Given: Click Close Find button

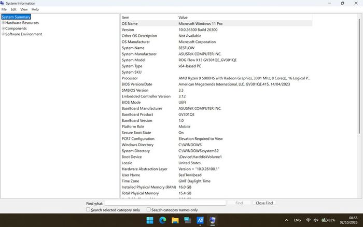Looking at the screenshot, I should click(264, 203).
